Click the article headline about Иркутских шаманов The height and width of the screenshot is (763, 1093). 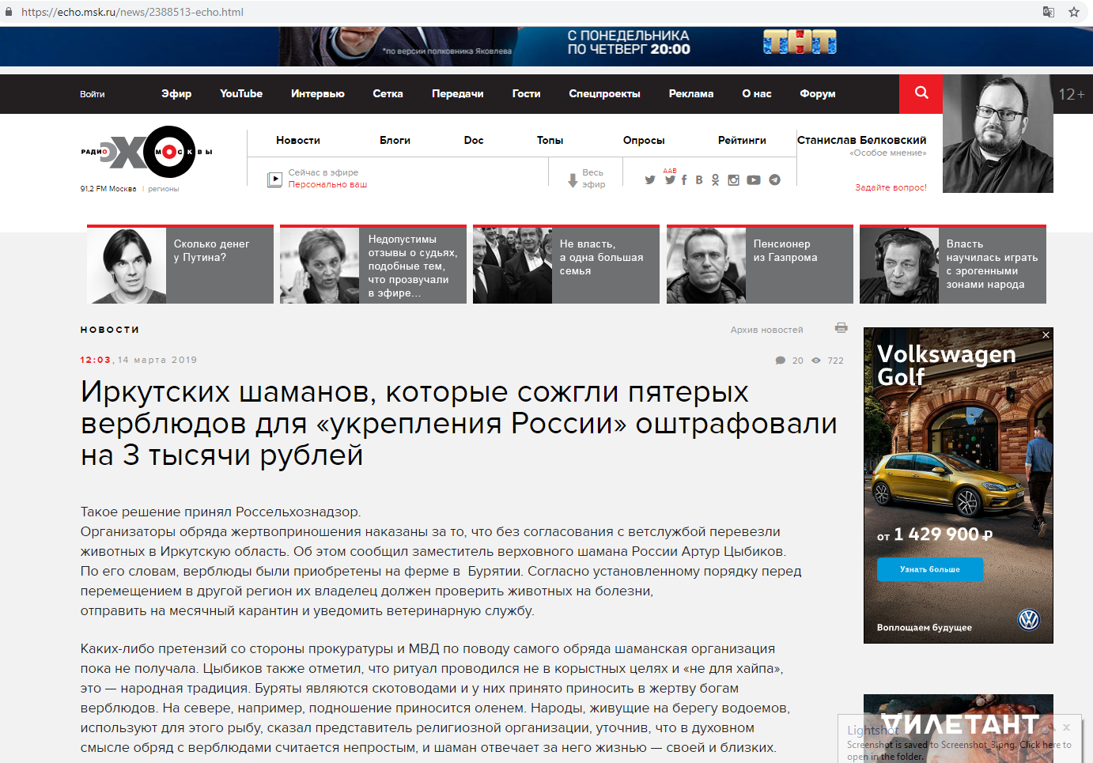[459, 424]
